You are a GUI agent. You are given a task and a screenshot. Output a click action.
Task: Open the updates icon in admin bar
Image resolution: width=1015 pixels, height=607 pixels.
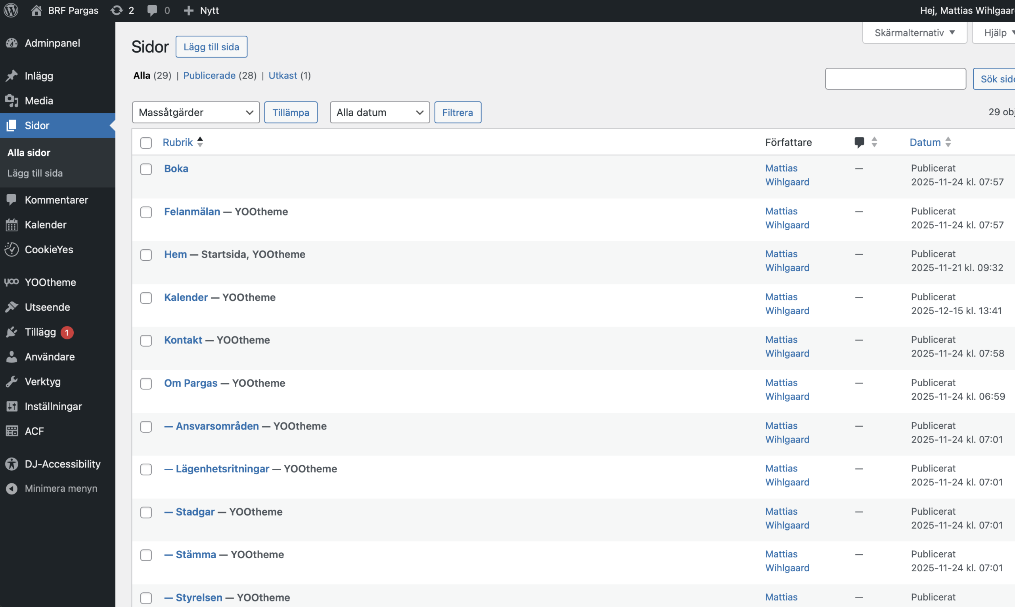click(117, 10)
